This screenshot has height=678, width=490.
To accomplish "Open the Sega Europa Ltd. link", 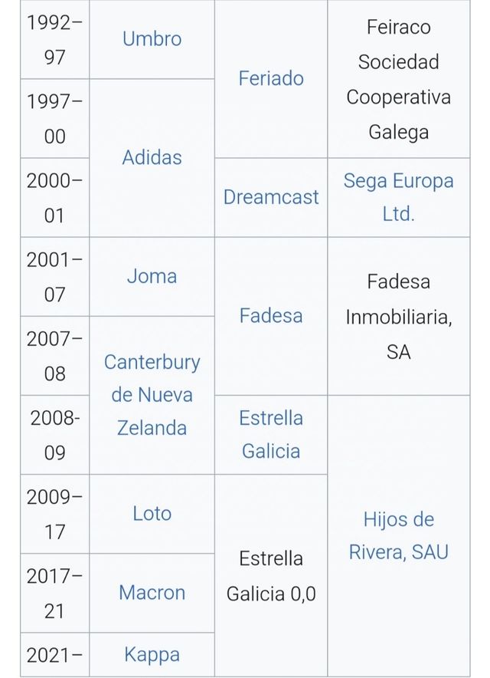I will [x=398, y=197].
